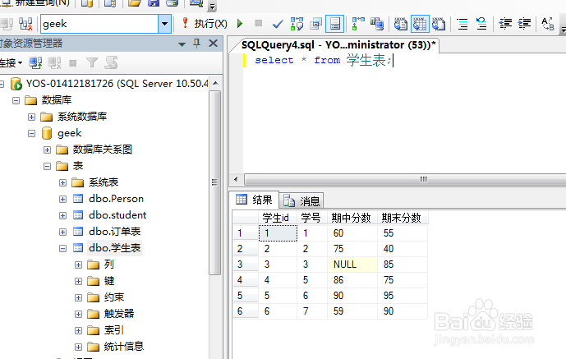This screenshot has height=359, width=566.
Task: Click the refresh icon in Object Explorer toolbar
Action: point(111,63)
